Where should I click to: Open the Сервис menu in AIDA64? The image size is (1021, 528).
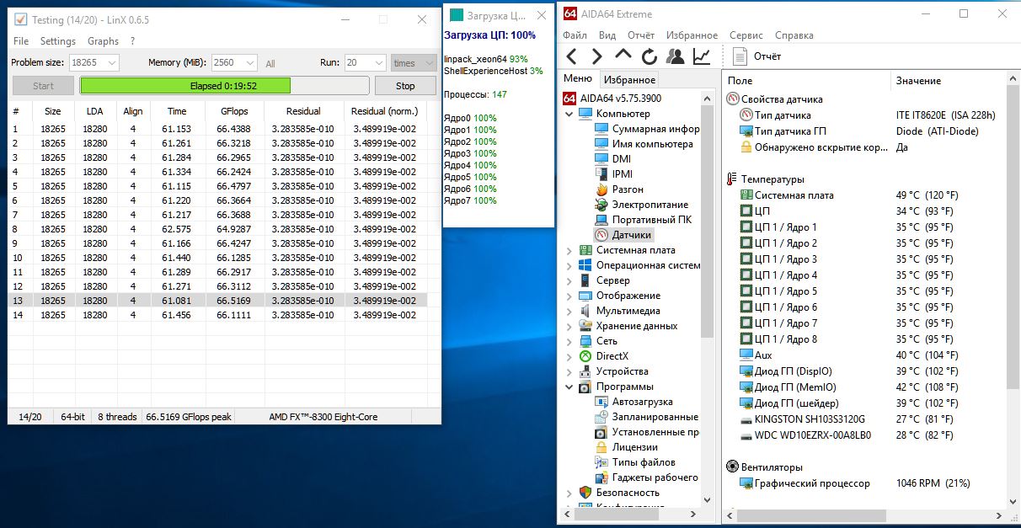pyautogui.click(x=746, y=35)
